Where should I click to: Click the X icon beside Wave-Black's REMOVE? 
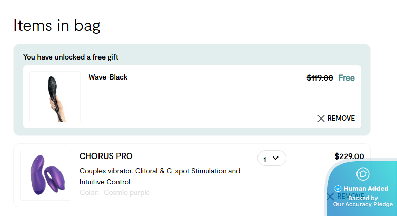pyautogui.click(x=321, y=119)
